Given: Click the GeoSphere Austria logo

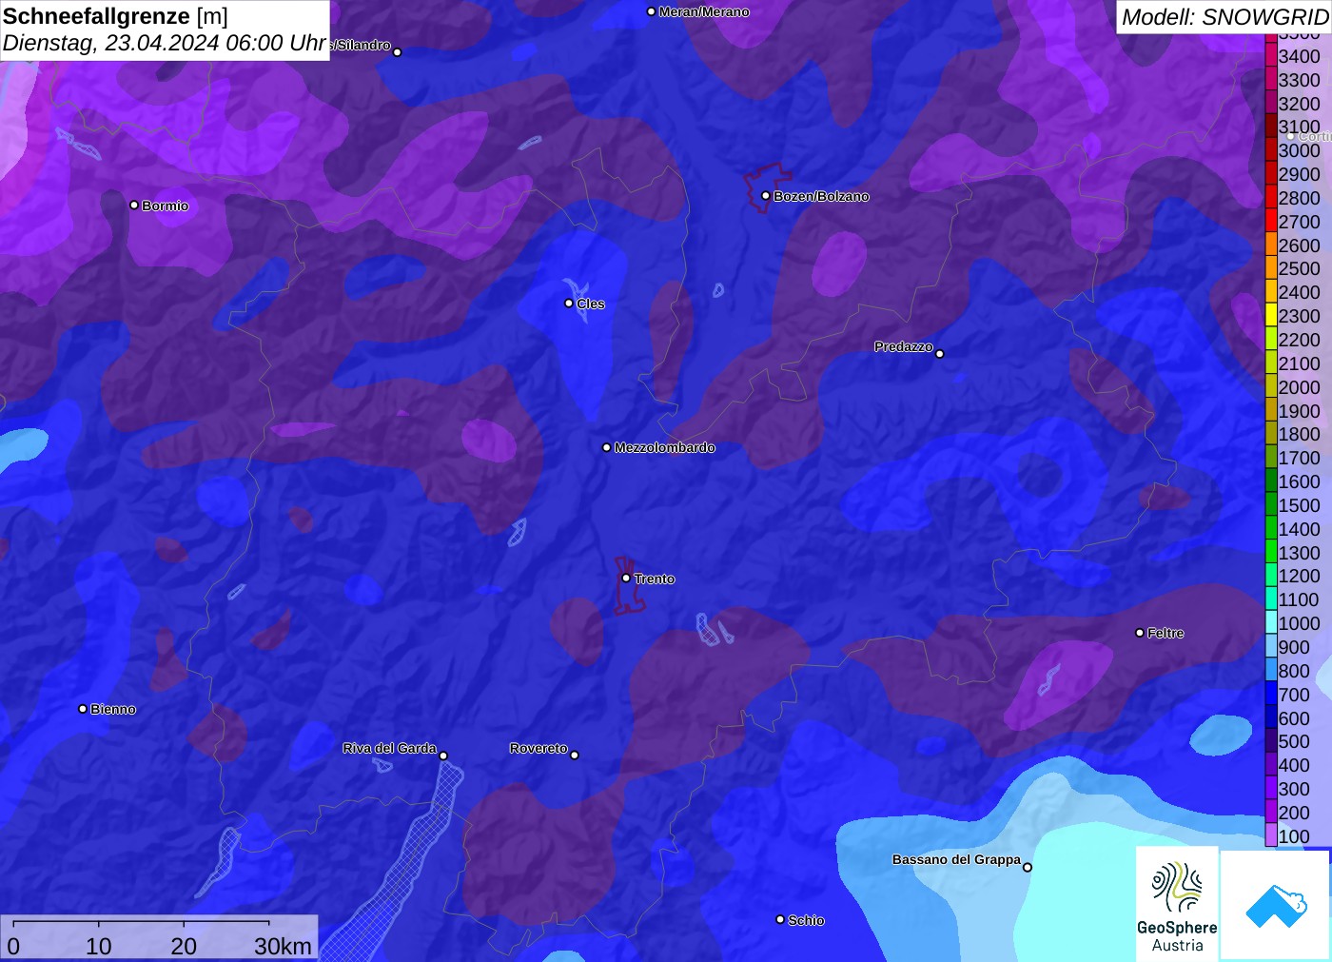Looking at the screenshot, I should point(1177,904).
